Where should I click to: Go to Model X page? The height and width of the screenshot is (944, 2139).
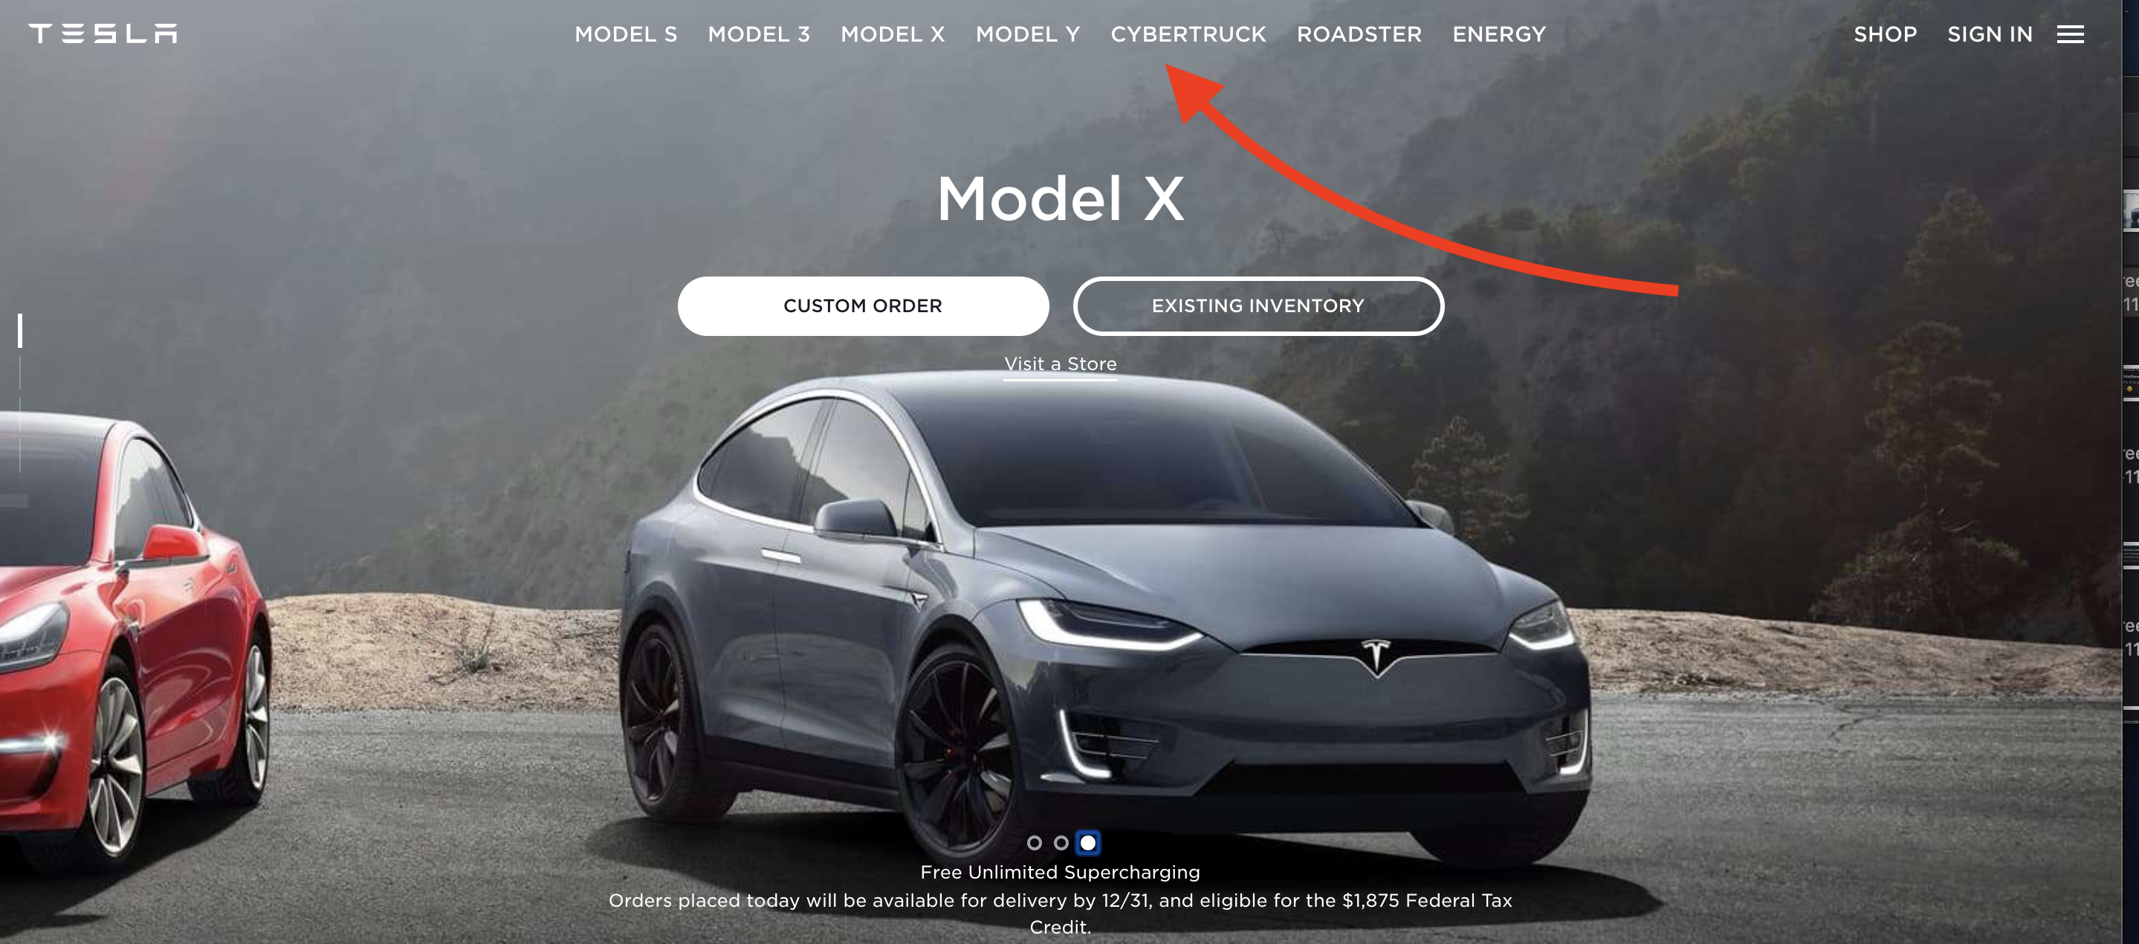coord(893,34)
